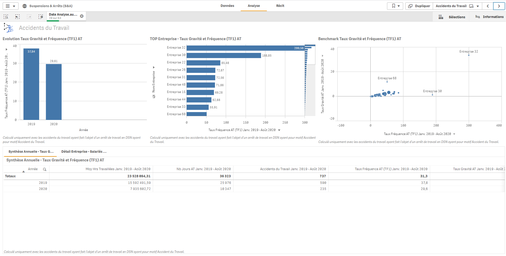Viewport: 506px width, 256px height.
Task: Open the Informations insights panel
Action: (489, 17)
